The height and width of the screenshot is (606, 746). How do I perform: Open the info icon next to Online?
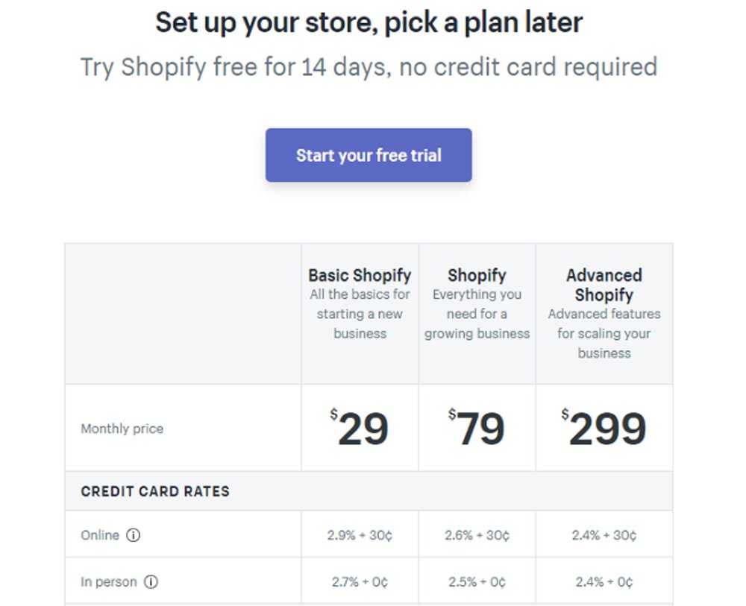[x=134, y=534]
